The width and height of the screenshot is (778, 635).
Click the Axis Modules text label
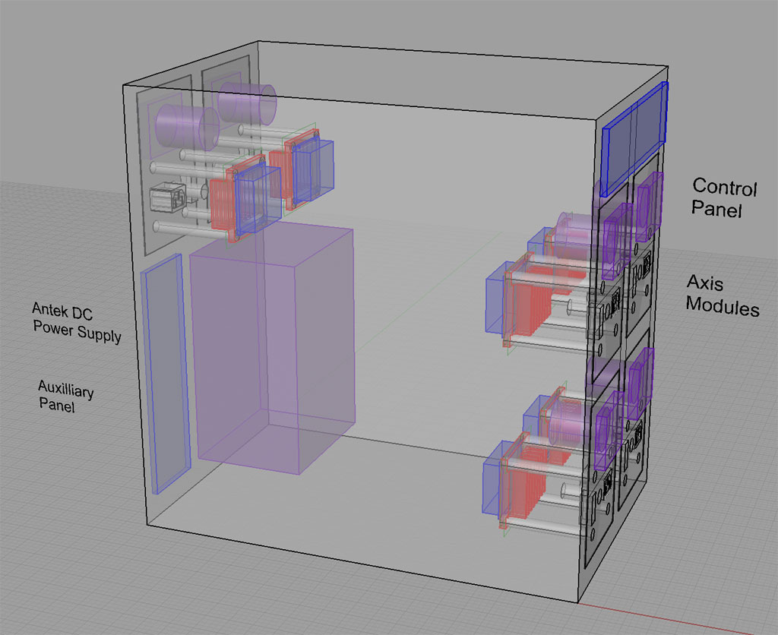click(721, 296)
